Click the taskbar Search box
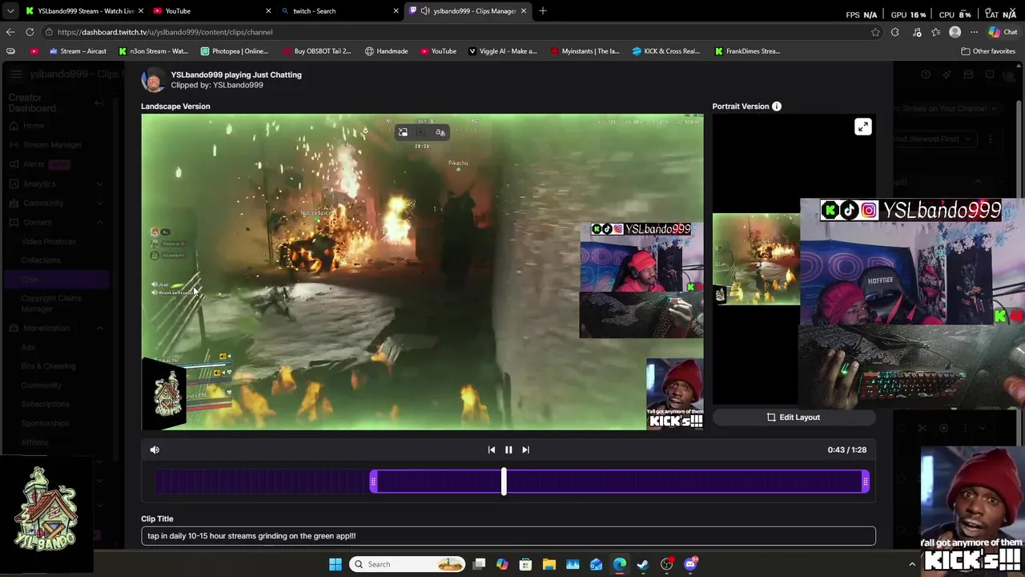Screen dimensions: 1025x577 (408, 564)
